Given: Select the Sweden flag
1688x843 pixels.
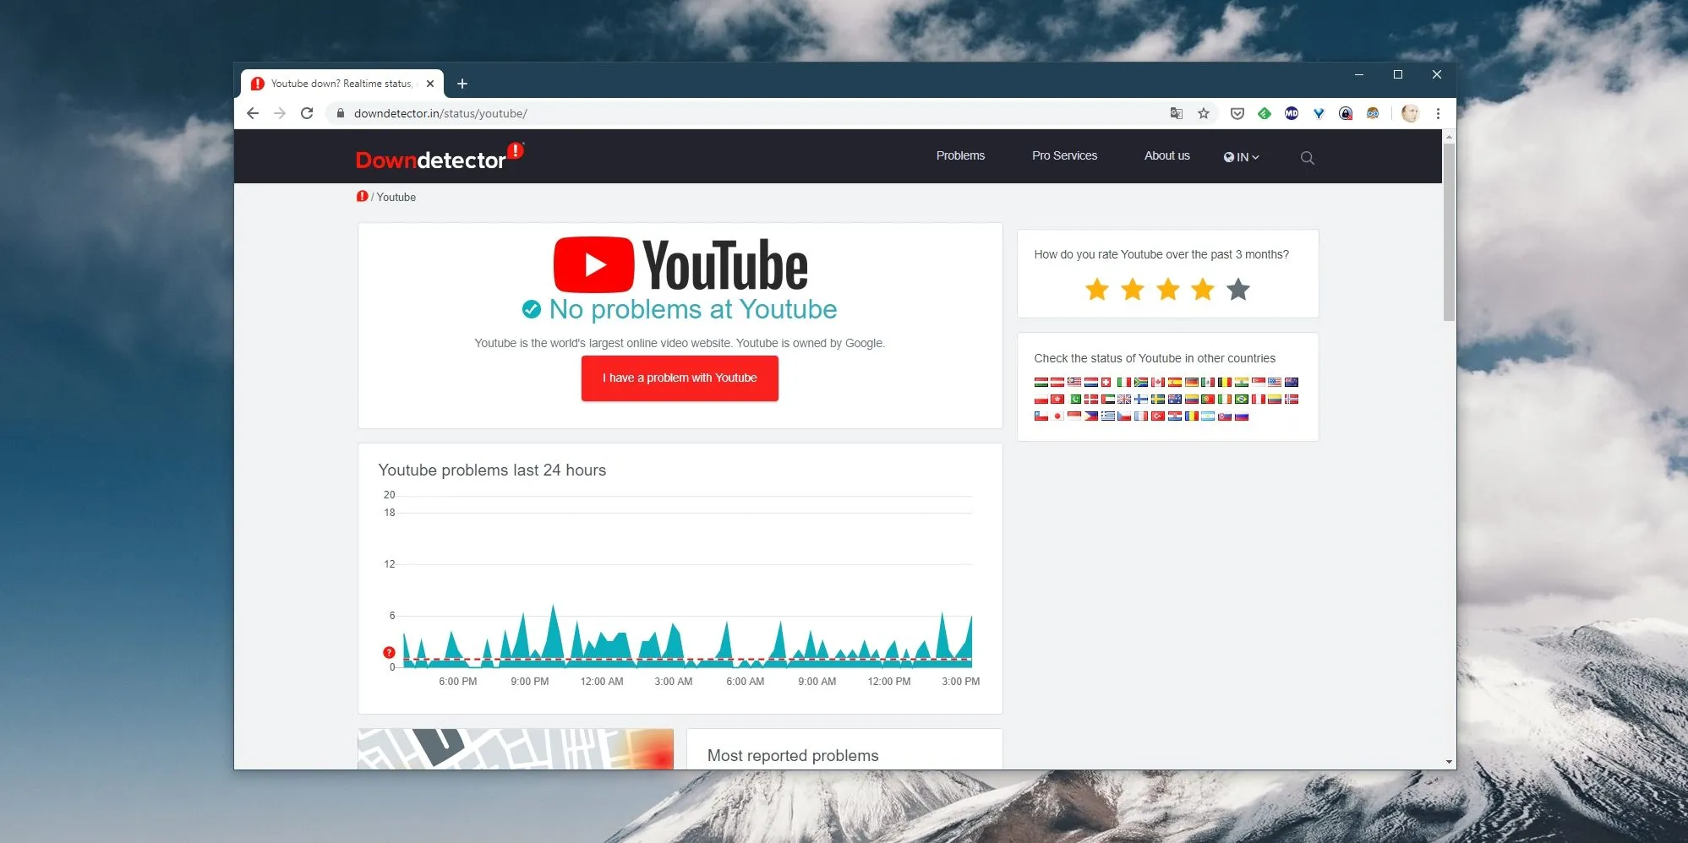Looking at the screenshot, I should coord(1158,400).
